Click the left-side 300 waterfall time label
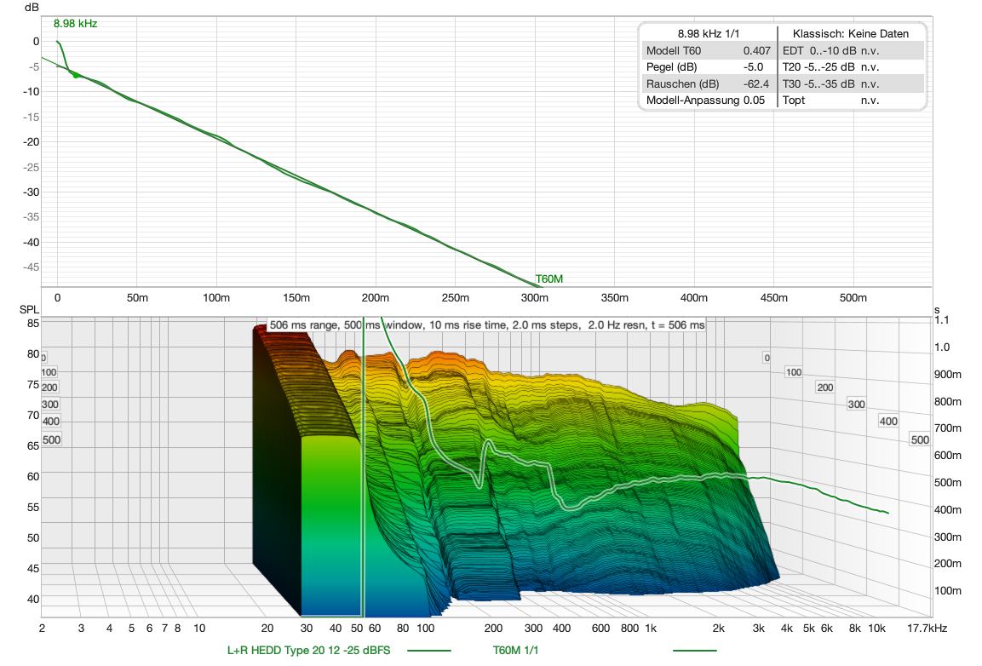 (x=50, y=404)
